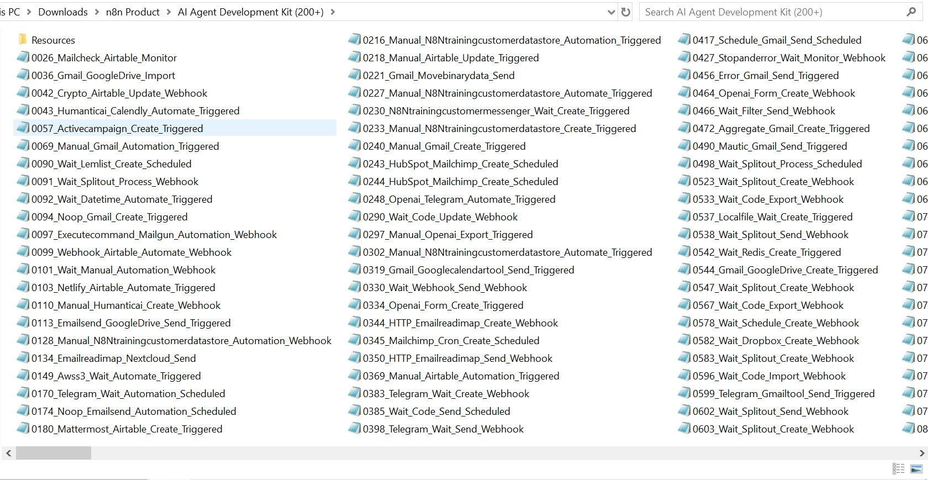Image resolution: width=928 pixels, height=480 pixels.
Task: Select 0057_Activecampaign_Create_Triggered file
Action: (117, 128)
